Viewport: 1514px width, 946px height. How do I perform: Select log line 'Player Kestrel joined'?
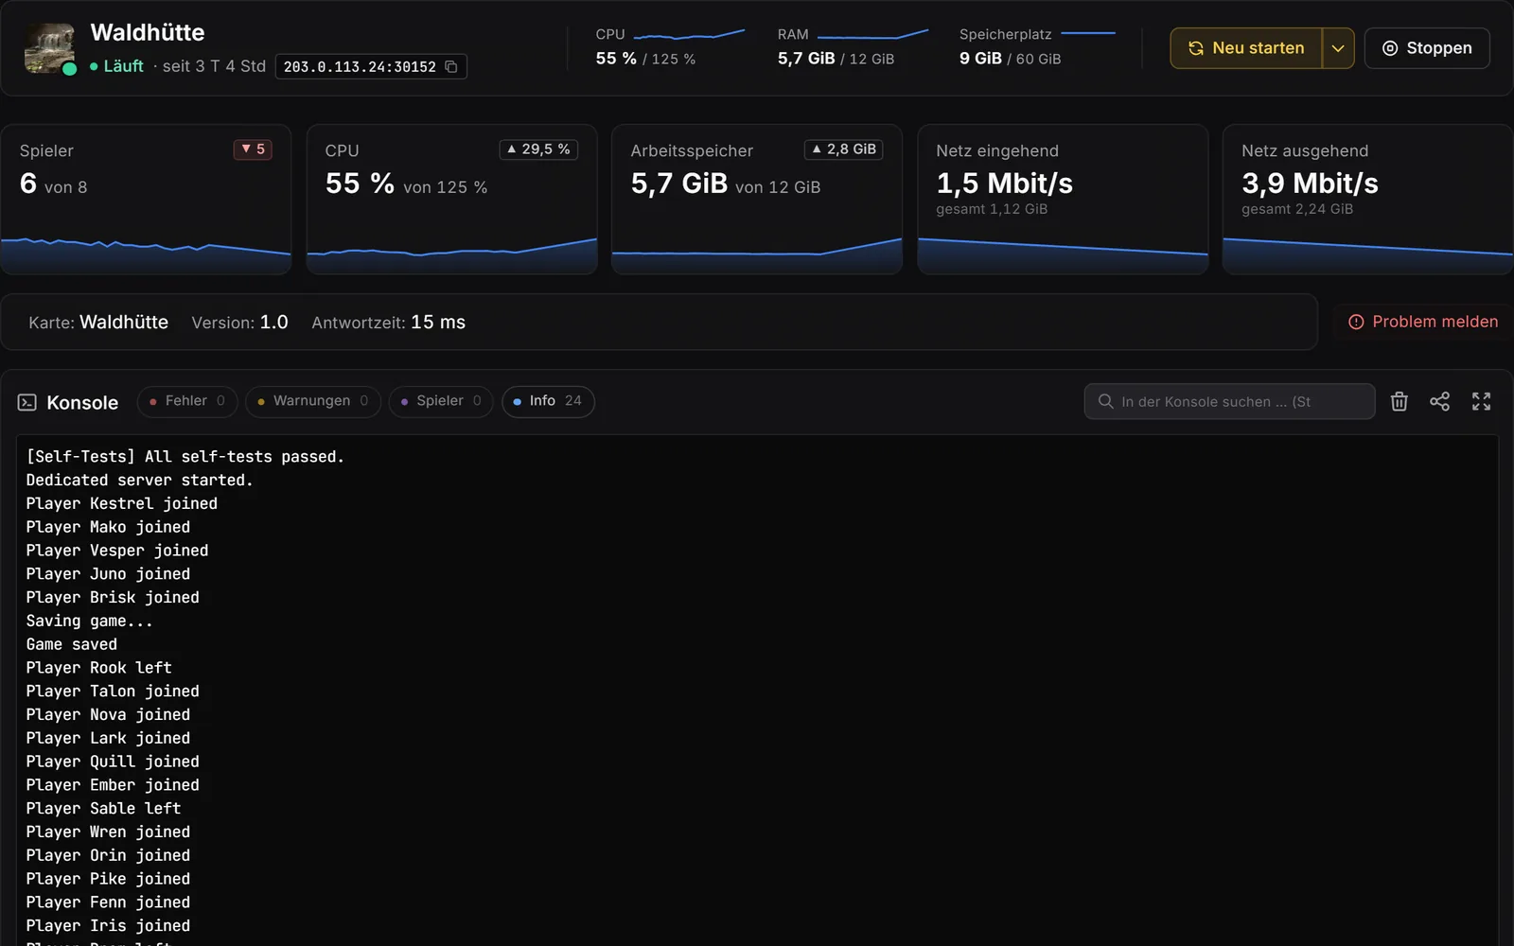tap(121, 503)
